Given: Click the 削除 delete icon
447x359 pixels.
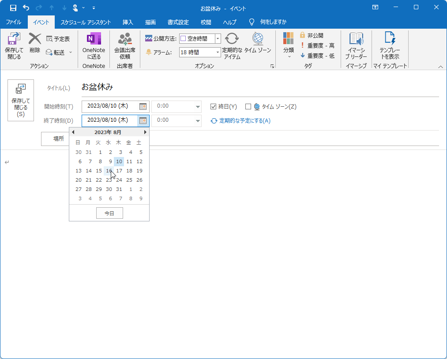Looking at the screenshot, I should tap(35, 43).
